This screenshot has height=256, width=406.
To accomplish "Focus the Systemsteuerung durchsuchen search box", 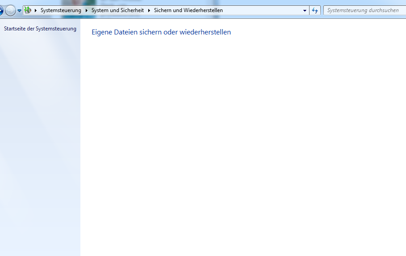I will pos(364,10).
